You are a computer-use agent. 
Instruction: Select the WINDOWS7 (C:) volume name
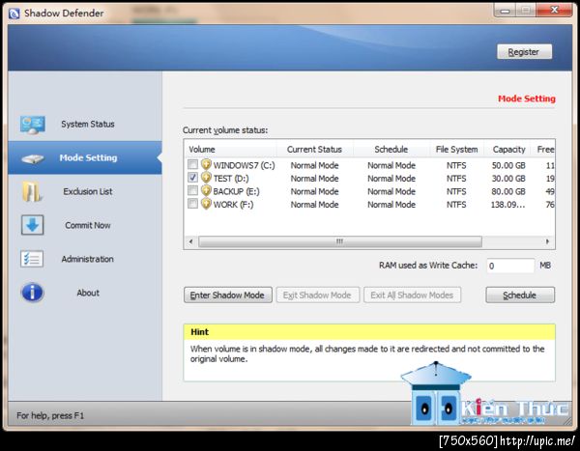(x=245, y=165)
